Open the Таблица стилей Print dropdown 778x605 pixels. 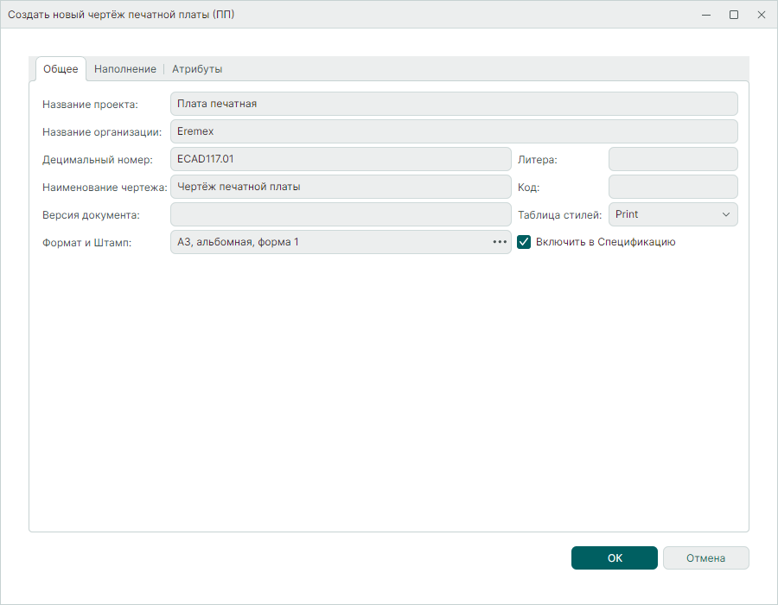click(673, 214)
